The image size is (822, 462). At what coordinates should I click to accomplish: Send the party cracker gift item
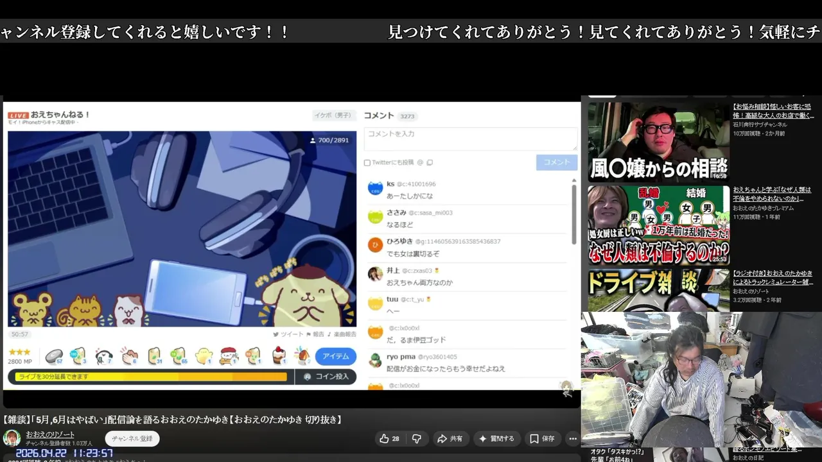[x=302, y=356]
